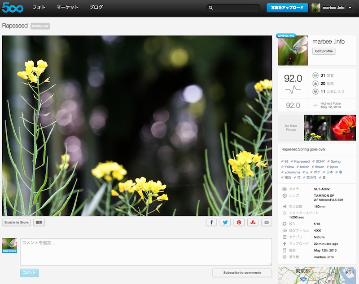
Task: Click the 写真をアップロード upload button
Action: [287, 8]
